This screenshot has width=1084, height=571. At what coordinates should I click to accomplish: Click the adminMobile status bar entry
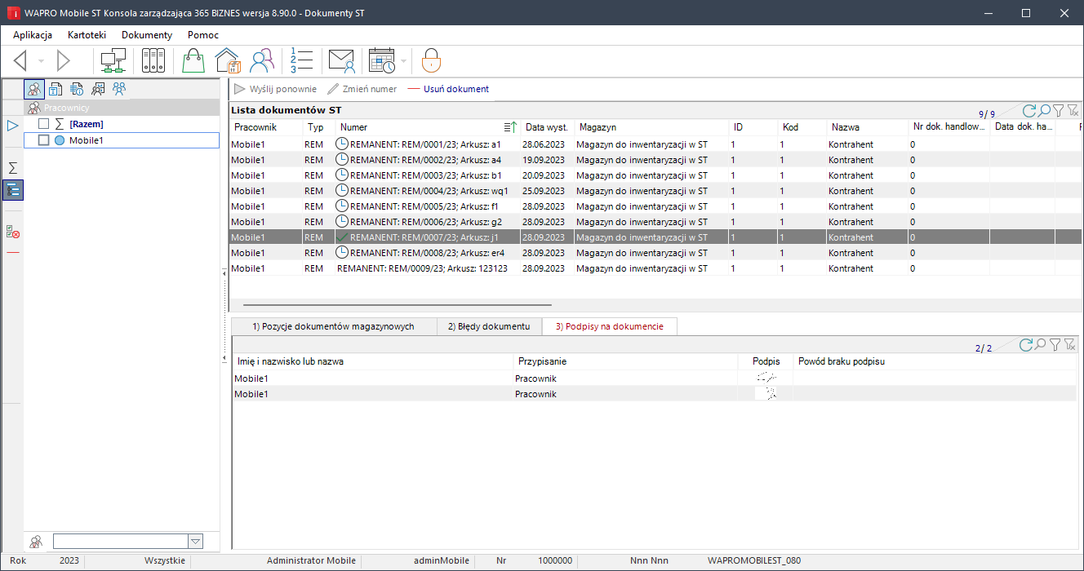point(442,561)
